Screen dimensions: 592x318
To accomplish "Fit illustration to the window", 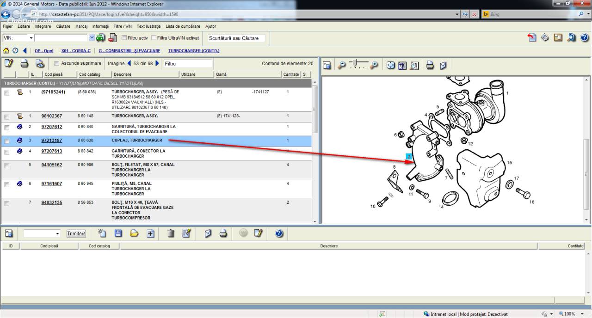I will click(x=391, y=66).
